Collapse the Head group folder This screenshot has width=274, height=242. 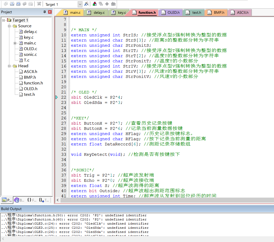coord(9,66)
